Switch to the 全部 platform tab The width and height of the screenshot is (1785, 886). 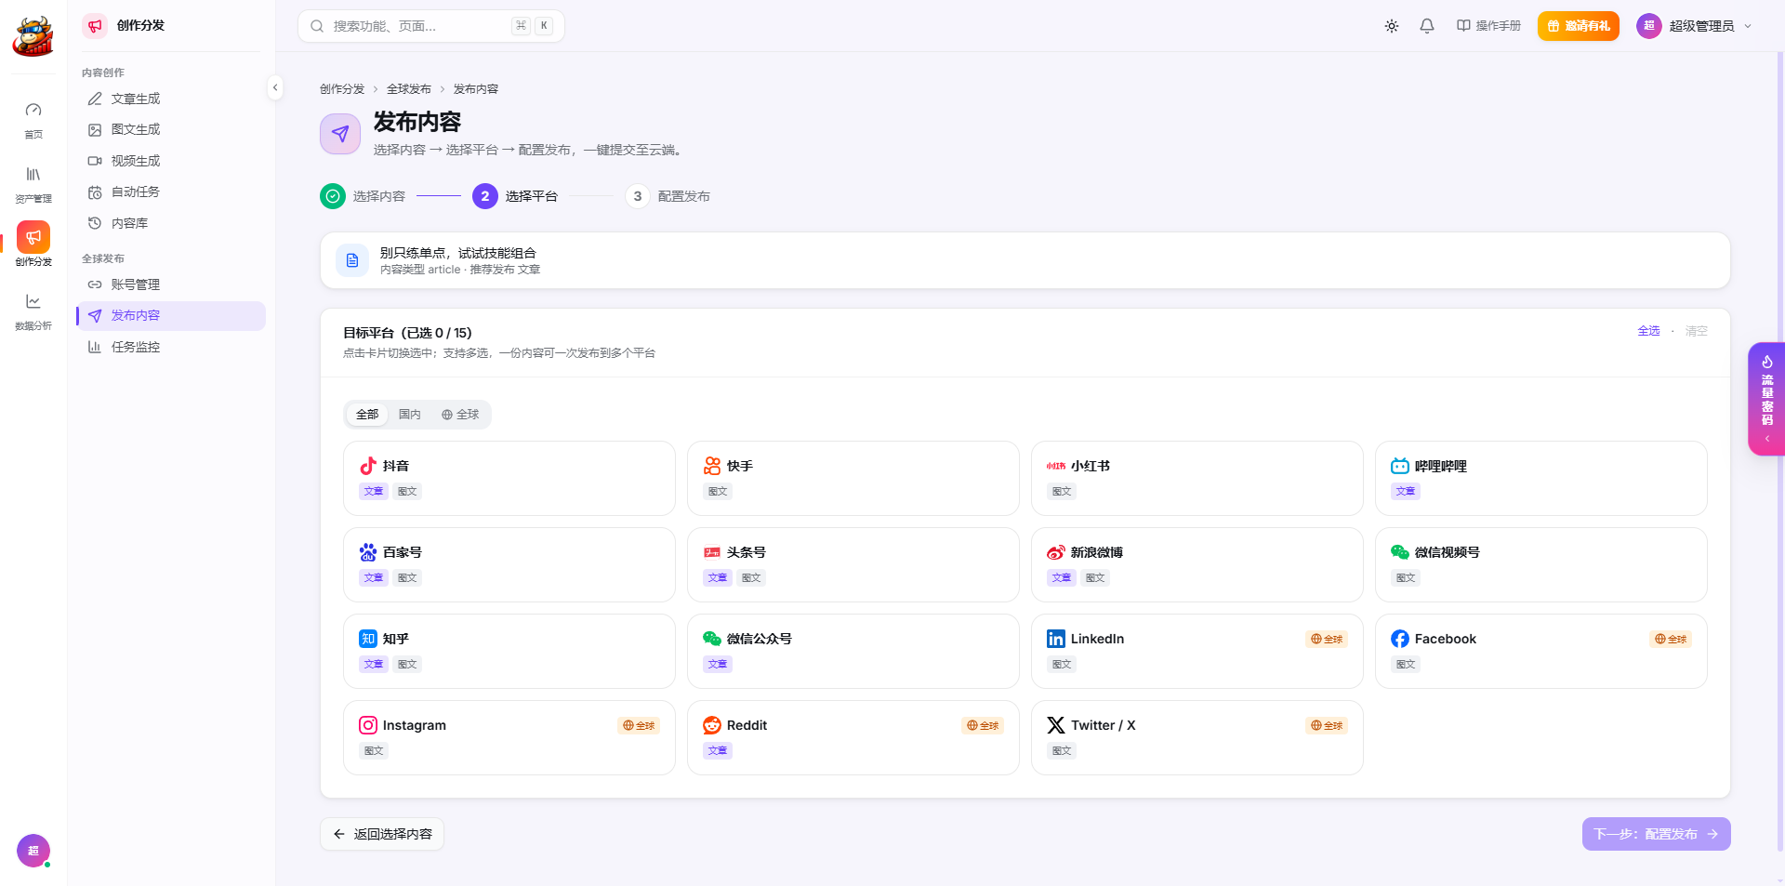(x=367, y=415)
